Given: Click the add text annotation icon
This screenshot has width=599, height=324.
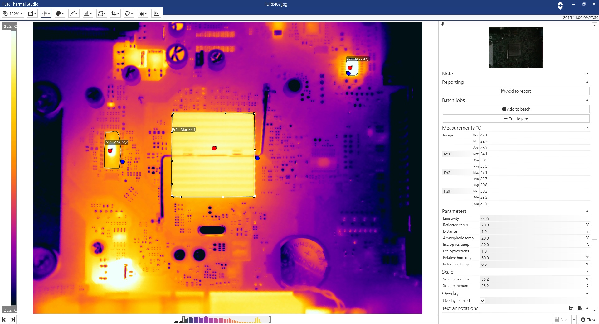Looking at the screenshot, I should click(580, 308).
